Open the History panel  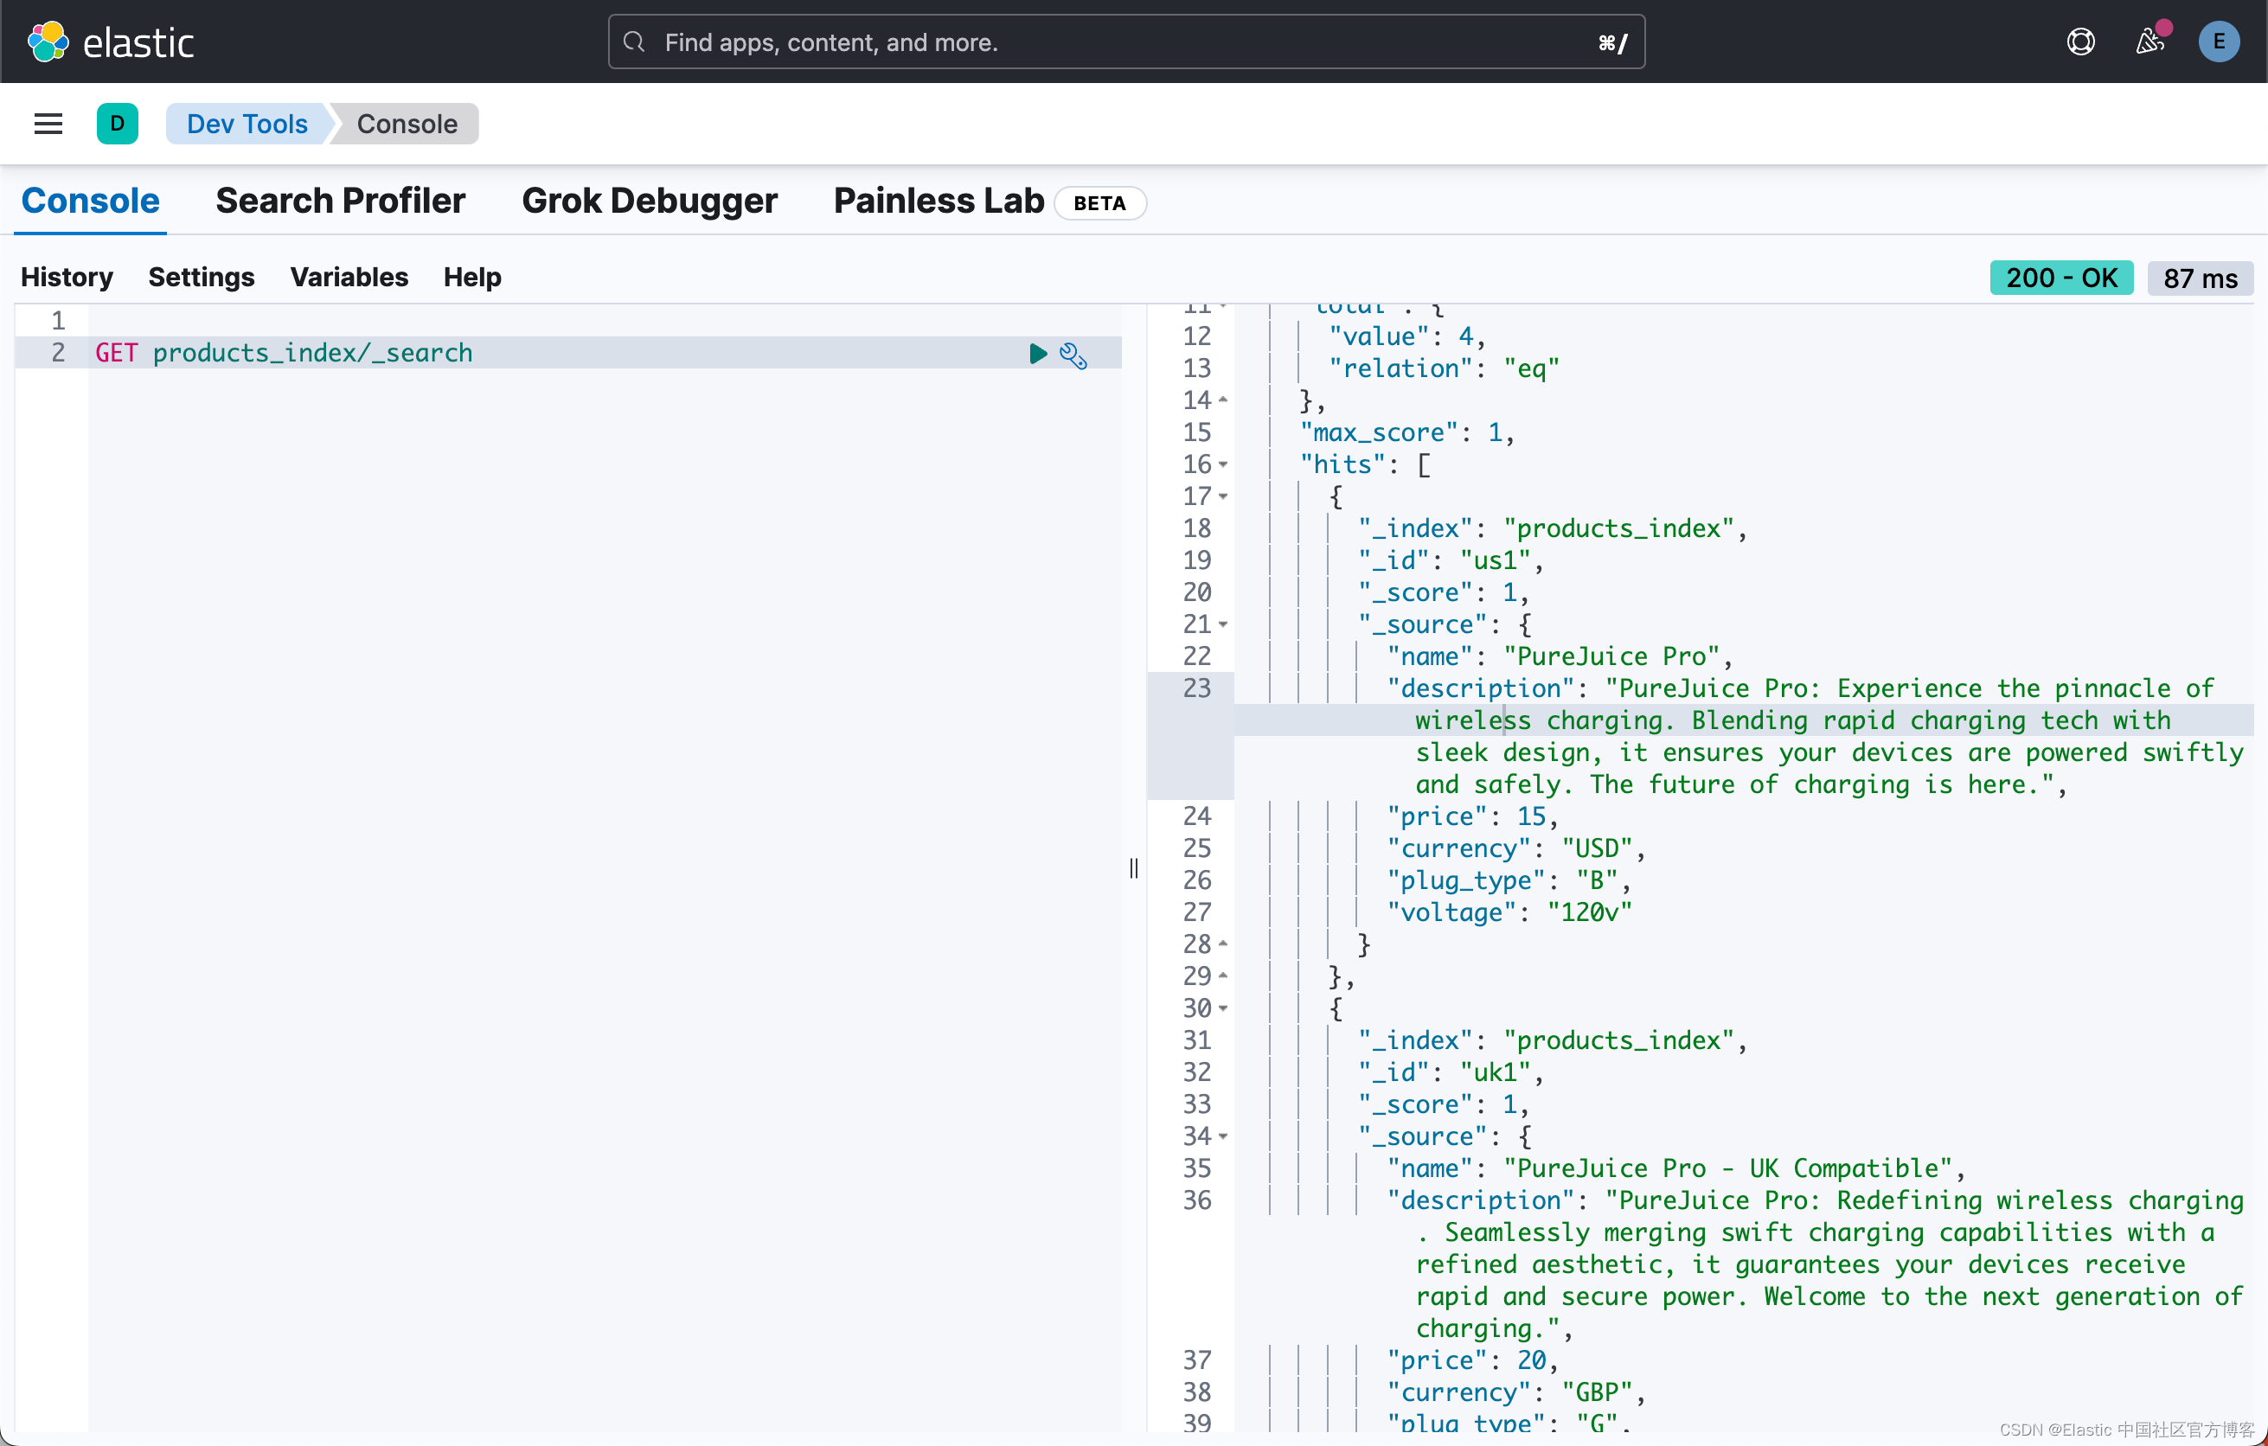pyautogui.click(x=67, y=277)
